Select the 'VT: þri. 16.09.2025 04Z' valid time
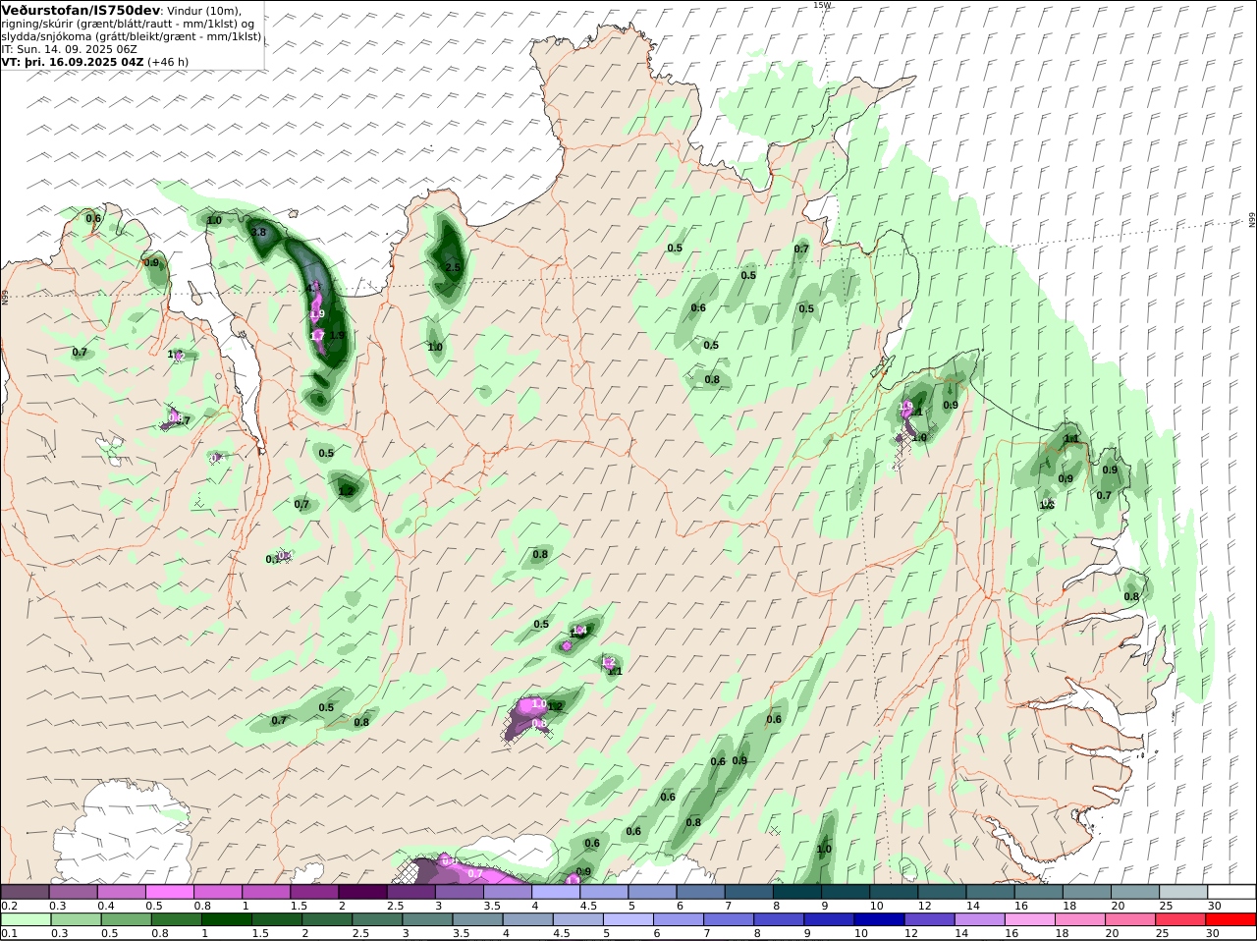 (74, 61)
